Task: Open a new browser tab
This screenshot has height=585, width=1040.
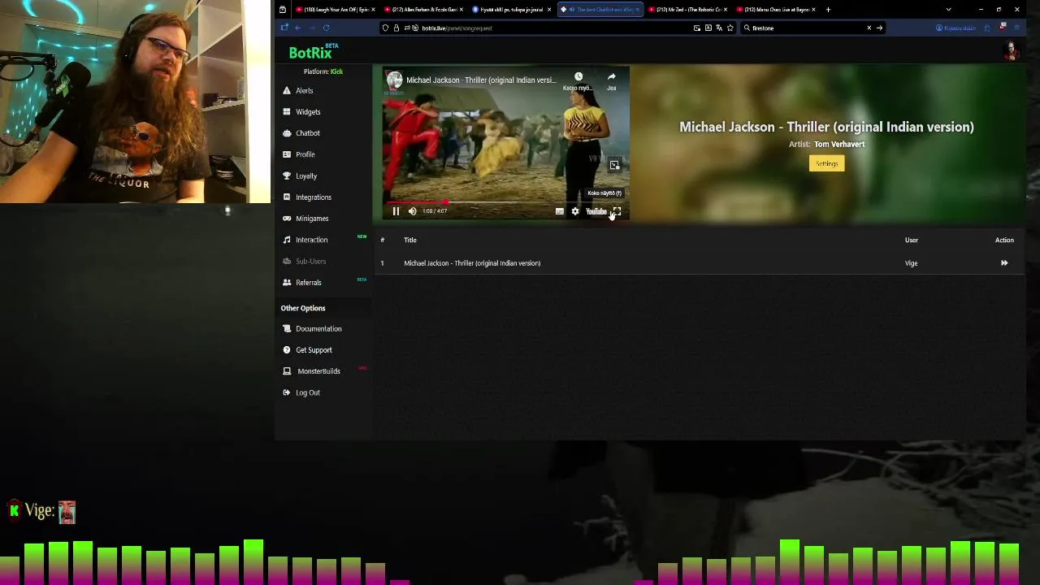Action: (828, 10)
